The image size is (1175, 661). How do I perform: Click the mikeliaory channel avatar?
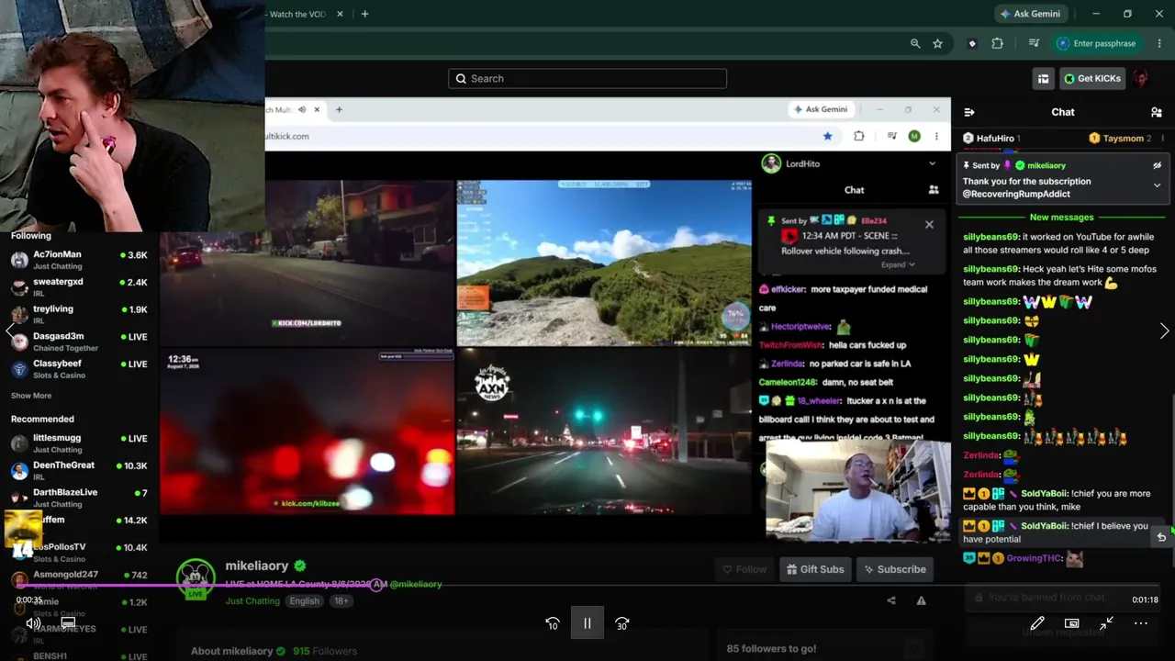(196, 578)
